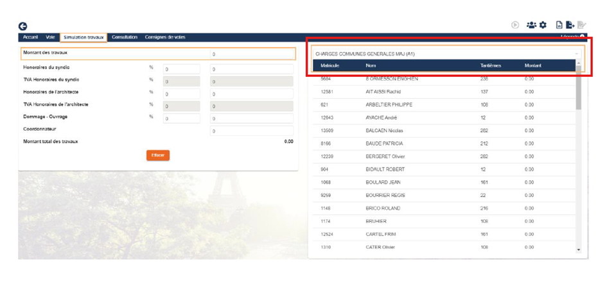Open the participants group icon
This screenshot has height=288, width=607.
point(531,25)
